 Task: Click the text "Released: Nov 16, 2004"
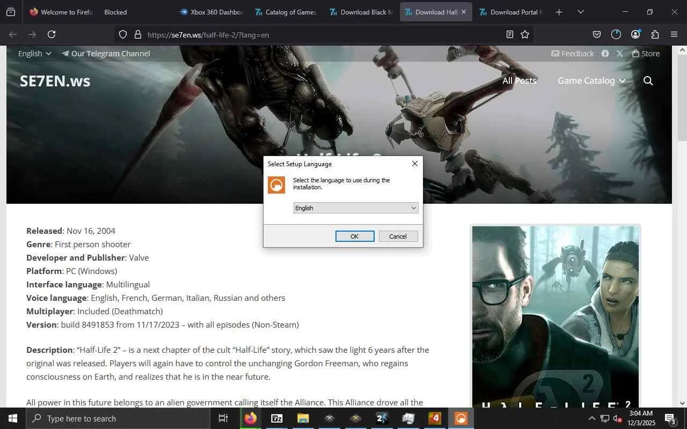71,231
